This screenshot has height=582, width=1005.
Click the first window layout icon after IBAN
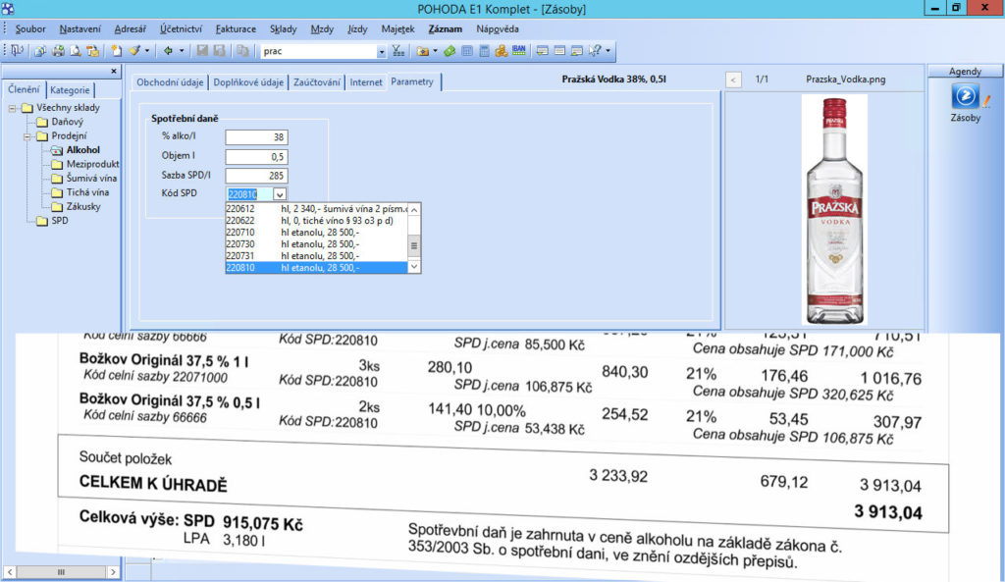pyautogui.click(x=542, y=51)
